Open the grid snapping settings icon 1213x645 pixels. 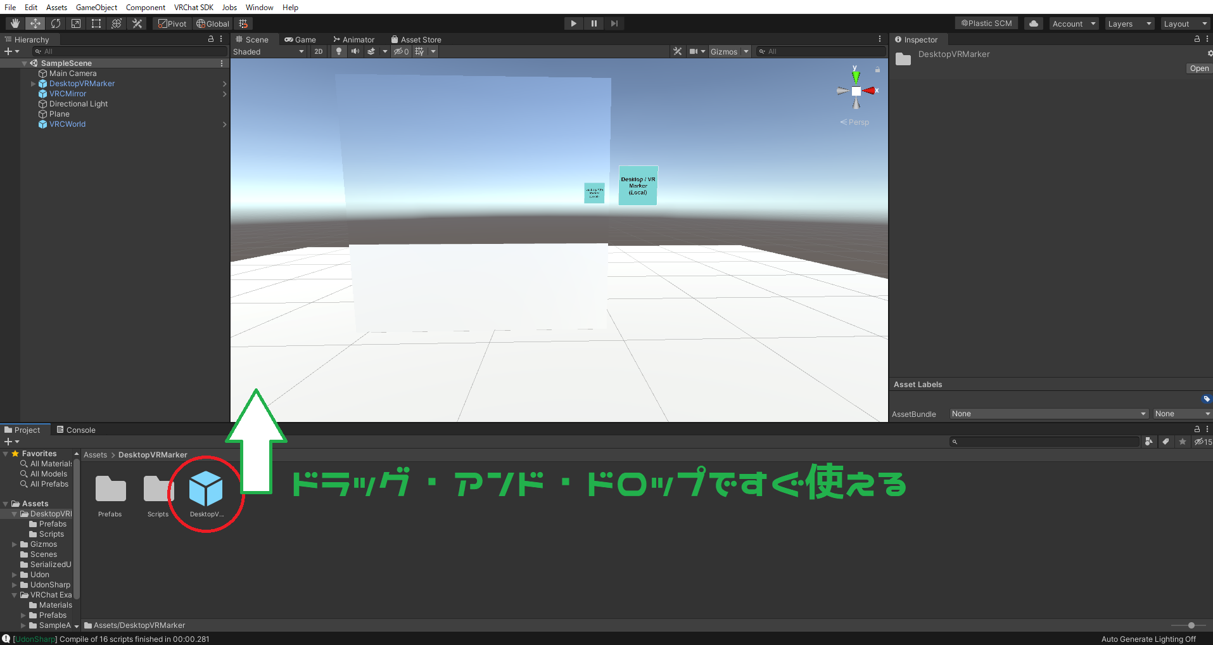point(243,23)
